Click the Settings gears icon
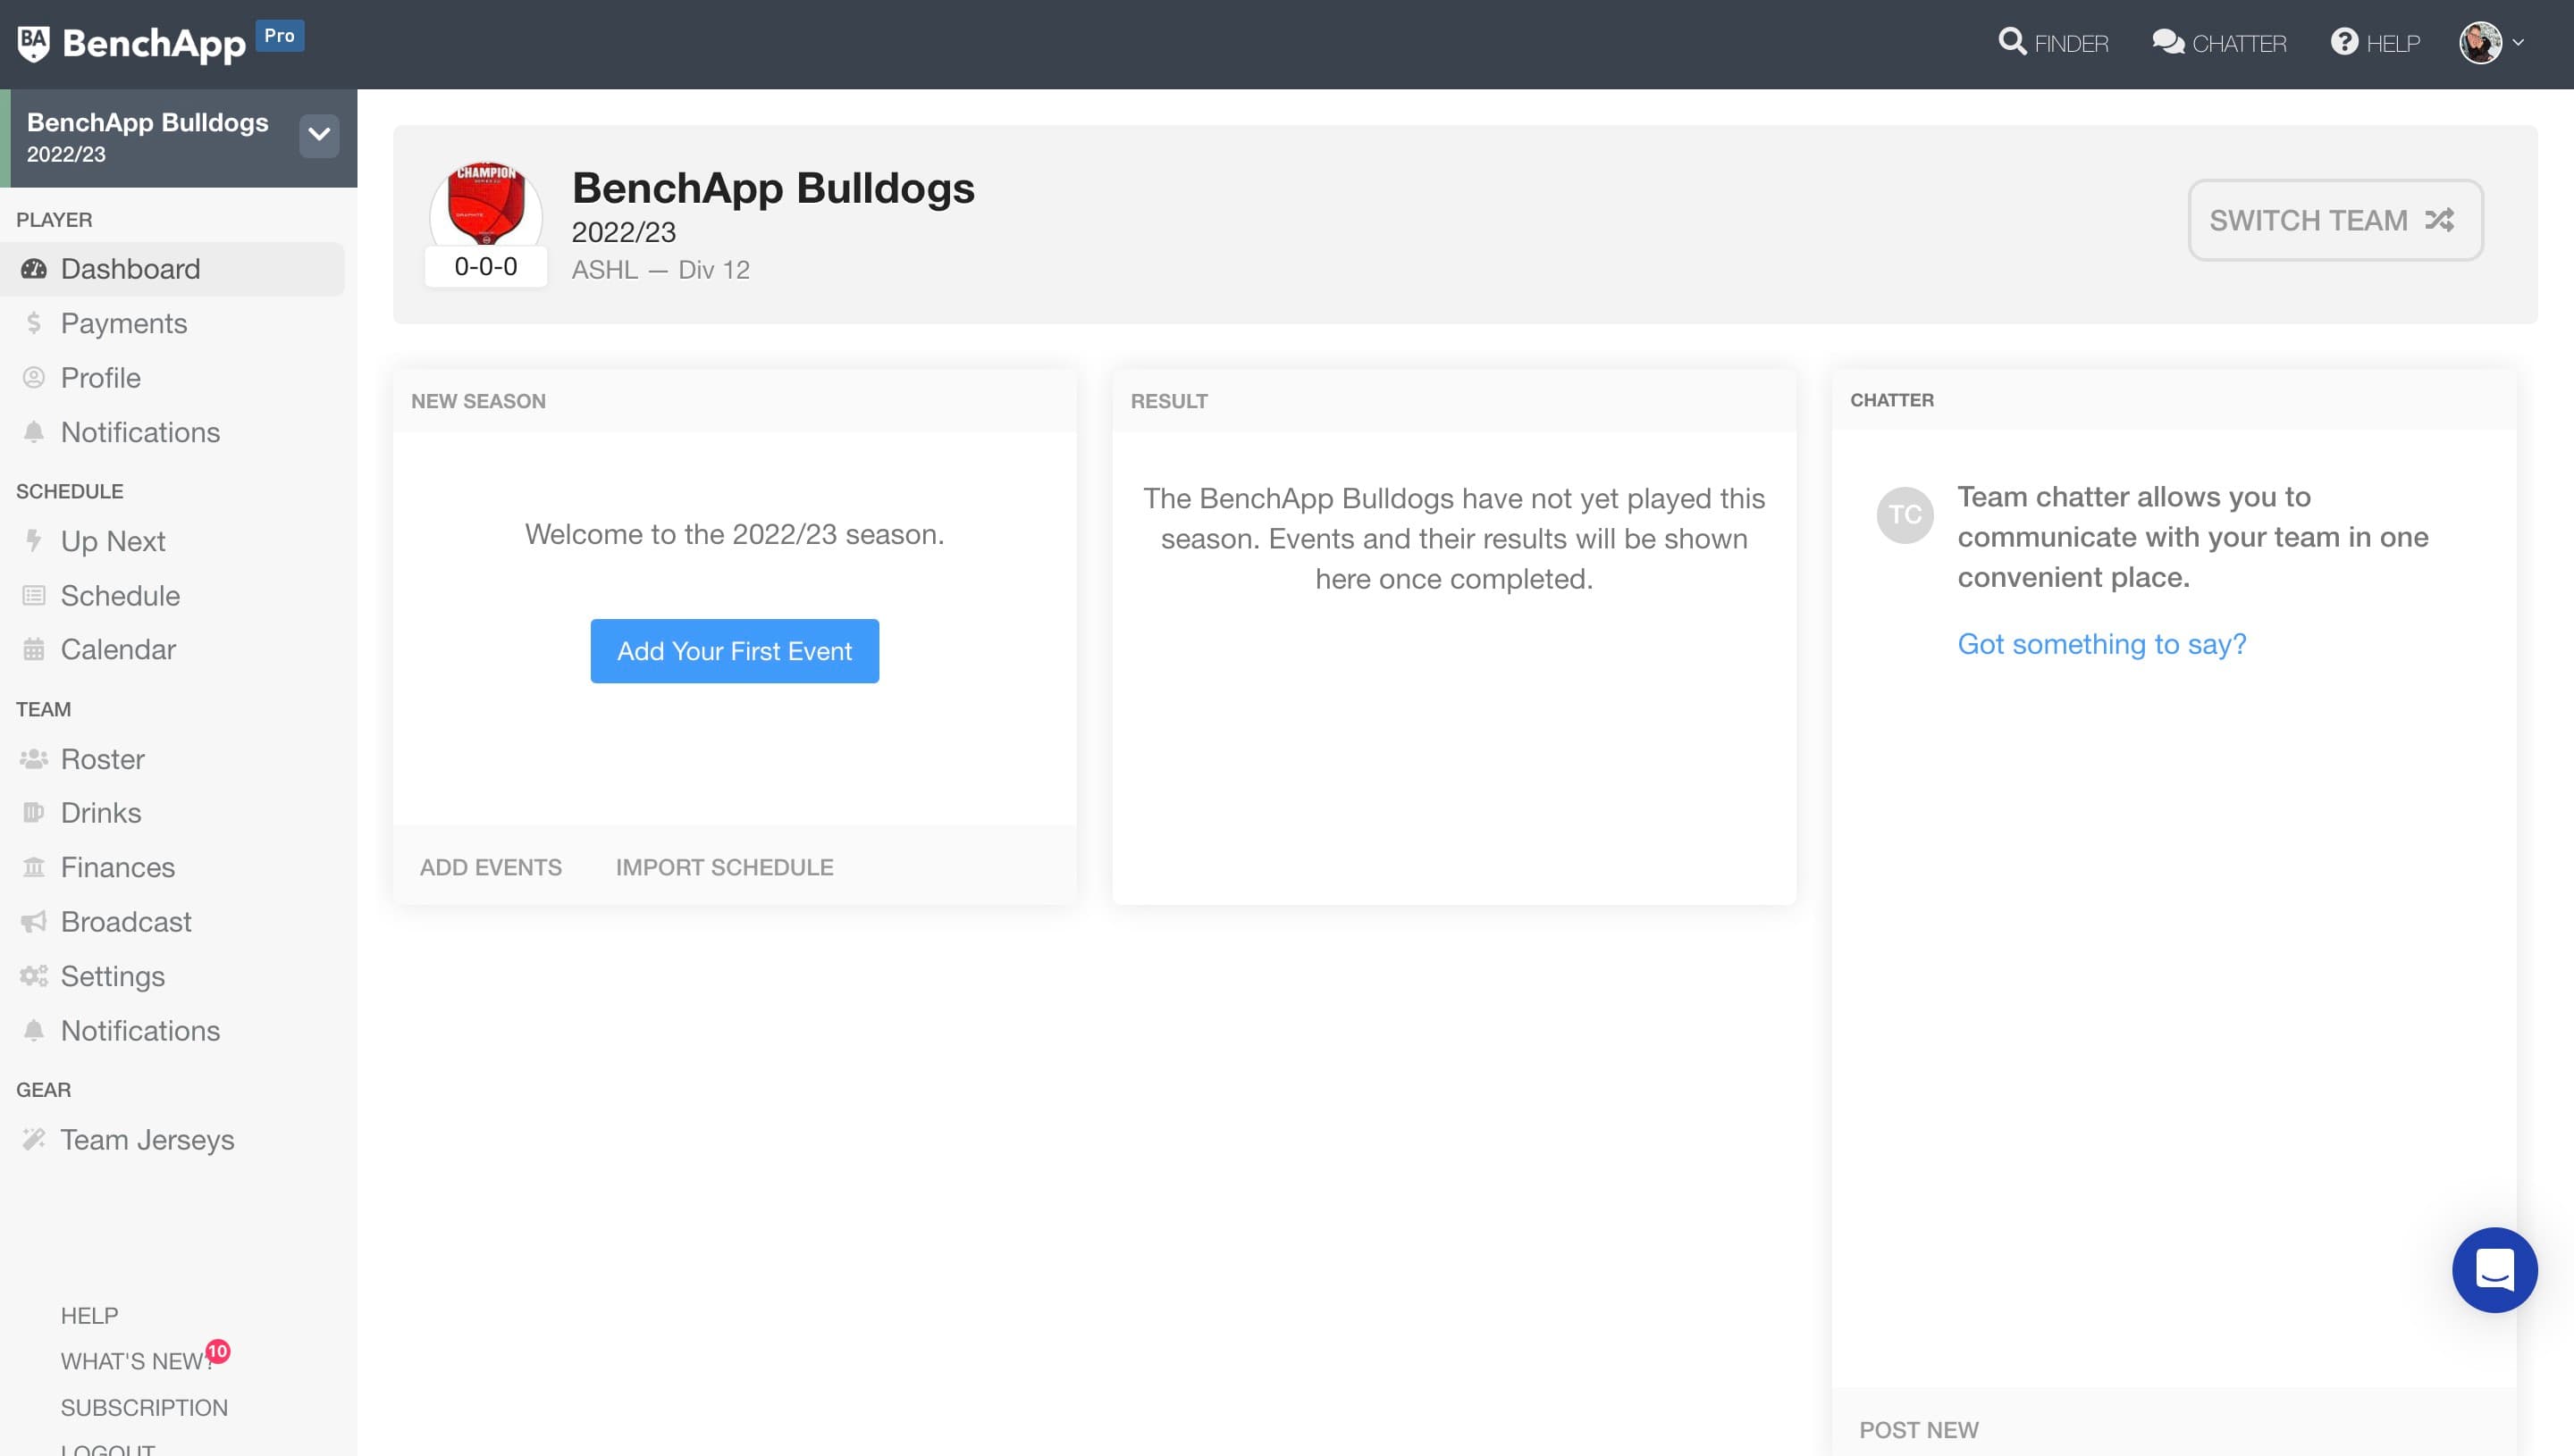 (34, 976)
